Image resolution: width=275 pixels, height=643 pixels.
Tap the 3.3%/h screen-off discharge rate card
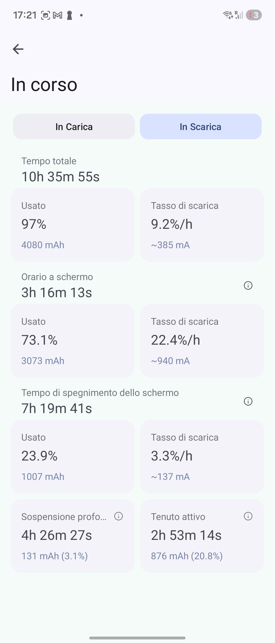click(x=202, y=456)
